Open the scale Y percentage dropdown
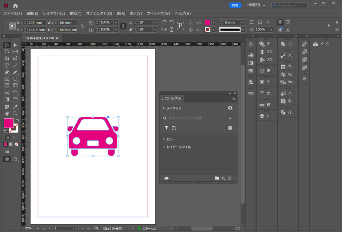 click(x=116, y=29)
